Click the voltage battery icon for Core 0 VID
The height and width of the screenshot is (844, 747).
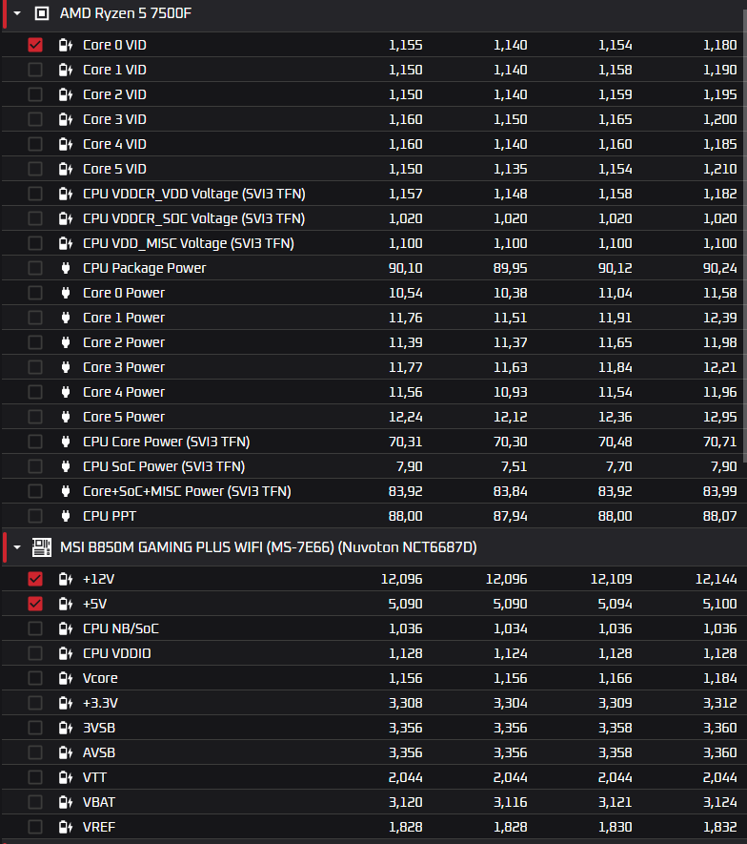(65, 45)
